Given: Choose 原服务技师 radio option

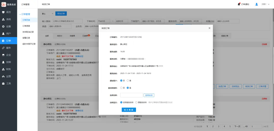Looking at the screenshot, I should point(136,102).
